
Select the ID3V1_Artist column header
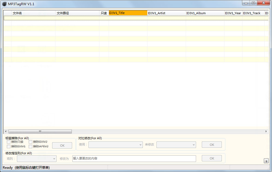166,13
